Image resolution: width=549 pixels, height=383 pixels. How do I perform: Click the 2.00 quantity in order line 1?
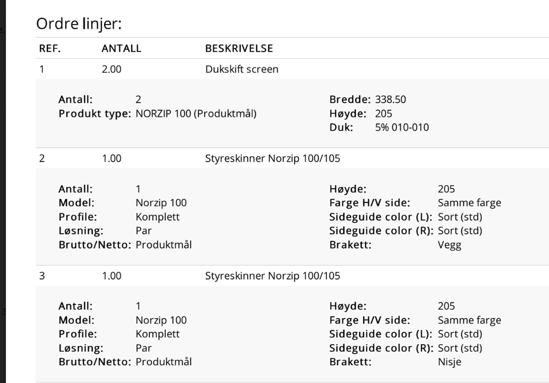click(112, 69)
